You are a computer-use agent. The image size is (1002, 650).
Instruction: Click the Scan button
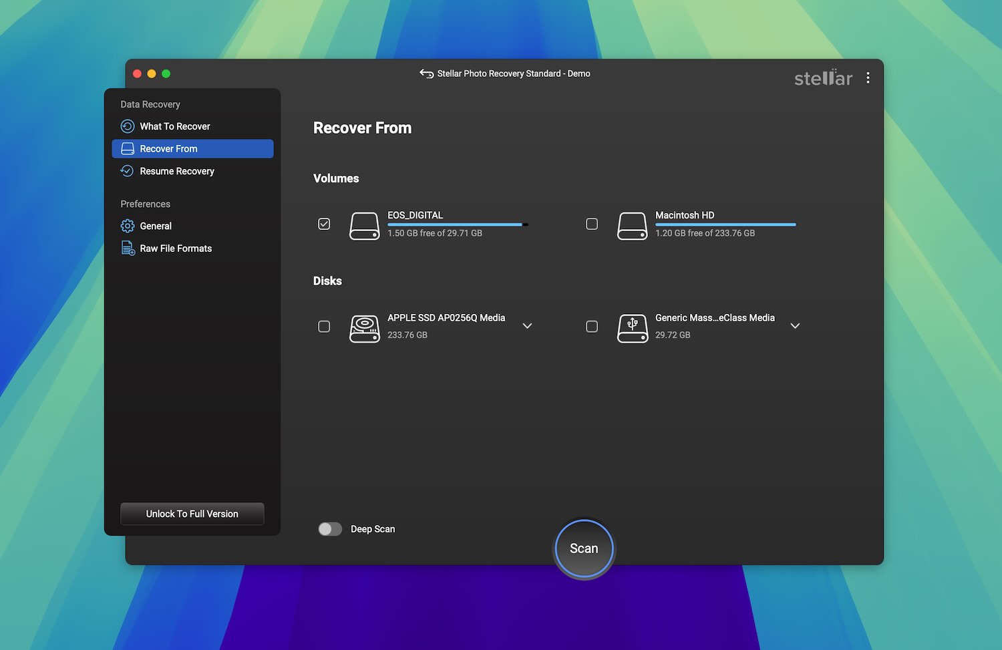584,548
